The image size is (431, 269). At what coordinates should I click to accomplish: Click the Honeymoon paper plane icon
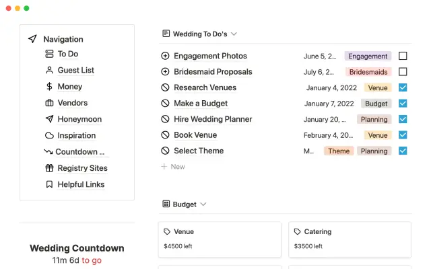[49, 119]
